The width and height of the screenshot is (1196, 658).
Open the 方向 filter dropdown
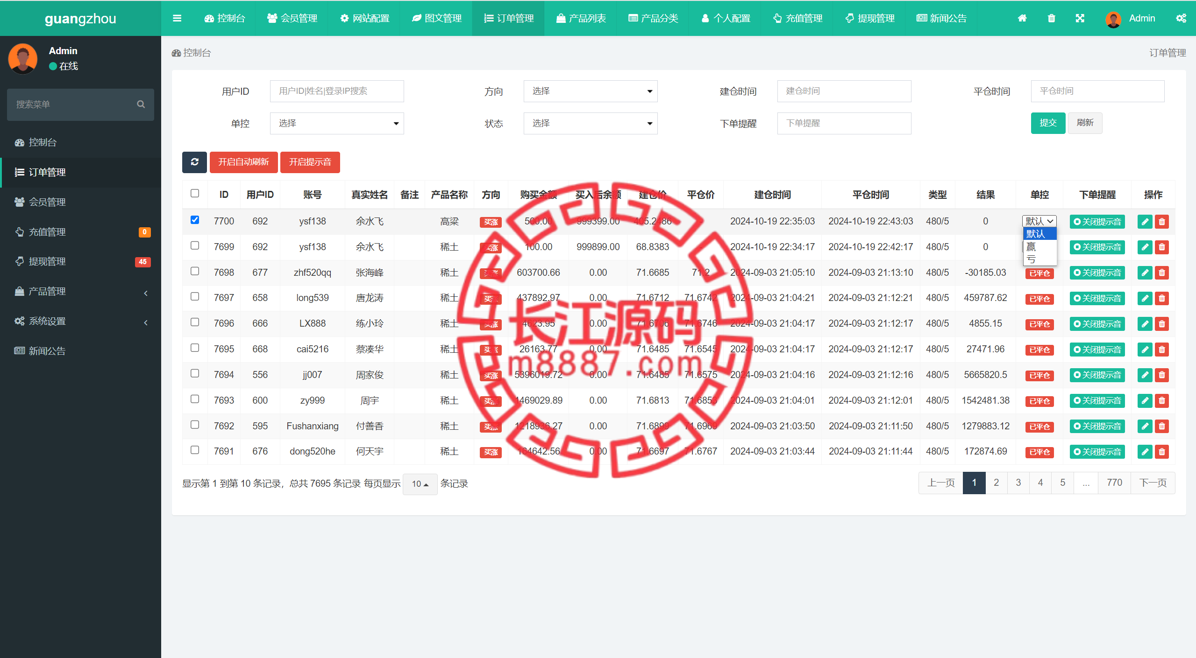(x=591, y=91)
